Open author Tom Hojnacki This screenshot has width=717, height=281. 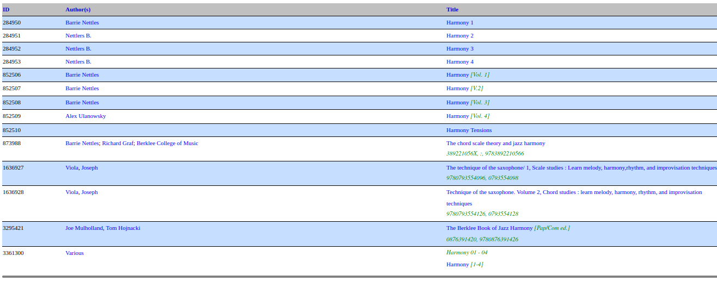[123, 228]
